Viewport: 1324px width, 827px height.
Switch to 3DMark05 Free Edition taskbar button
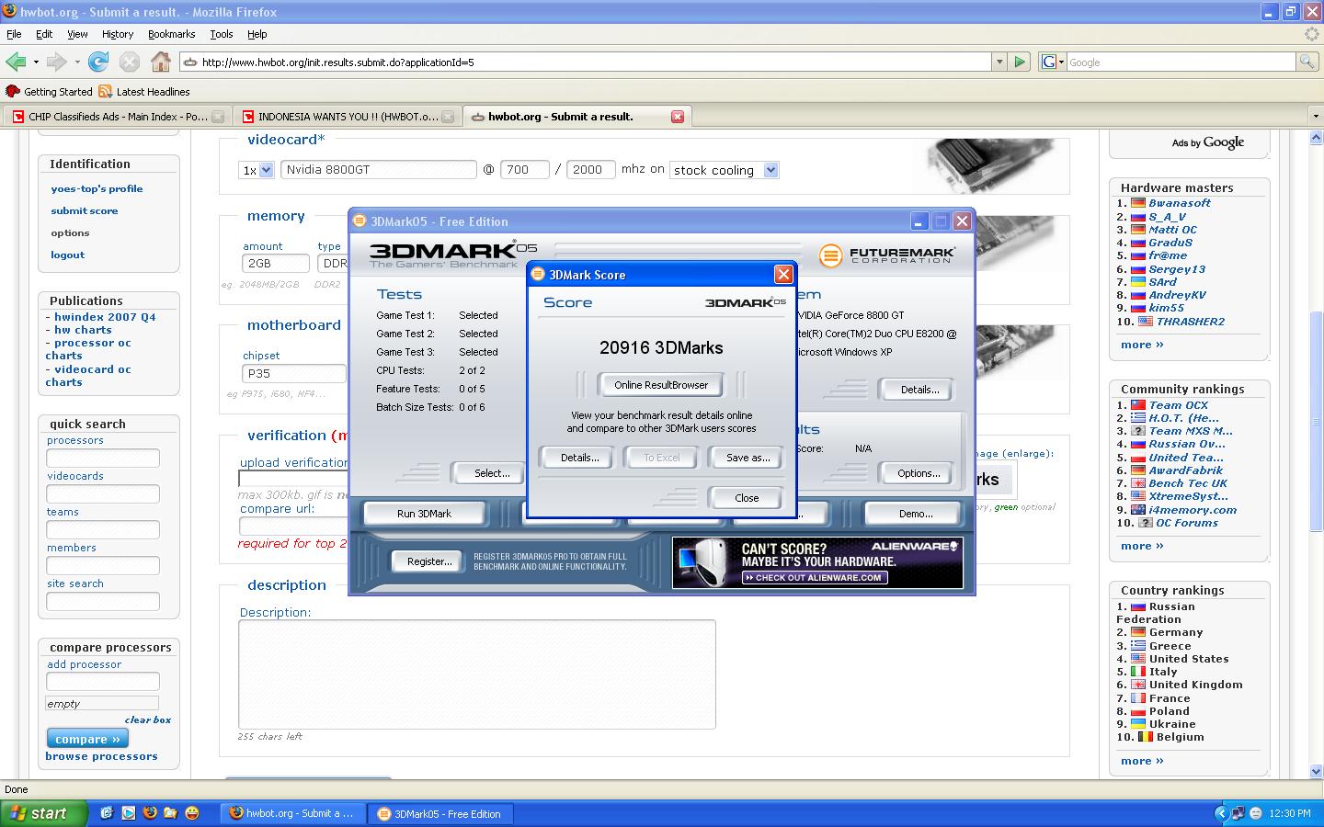click(x=439, y=813)
